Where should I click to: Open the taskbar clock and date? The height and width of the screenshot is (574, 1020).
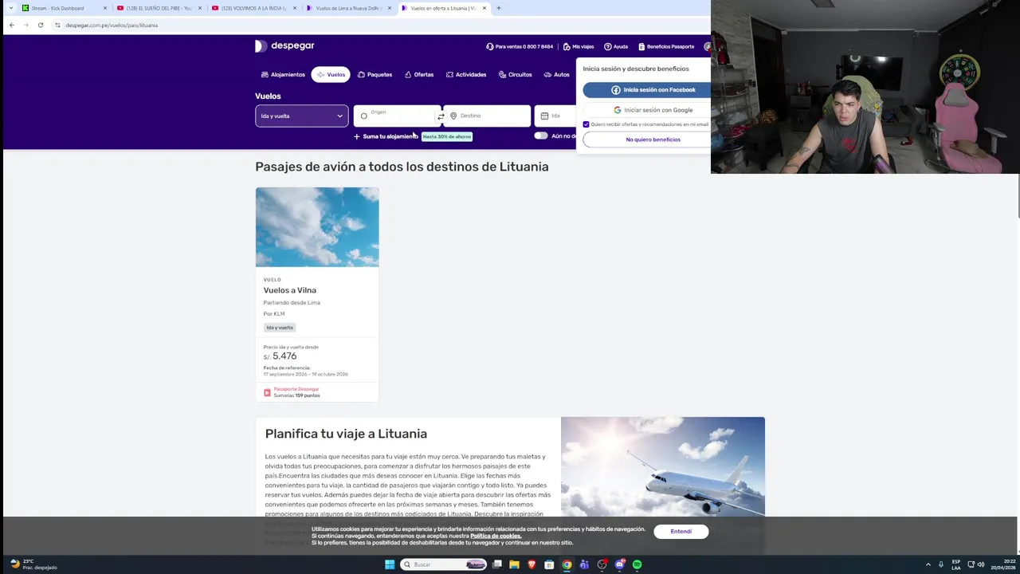tap(1004, 564)
